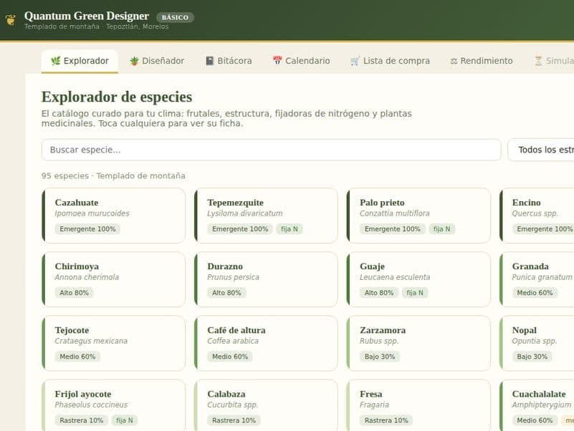Open the Todos los estratos dropdown
Screen dimensions: 574x431
tap(541, 150)
